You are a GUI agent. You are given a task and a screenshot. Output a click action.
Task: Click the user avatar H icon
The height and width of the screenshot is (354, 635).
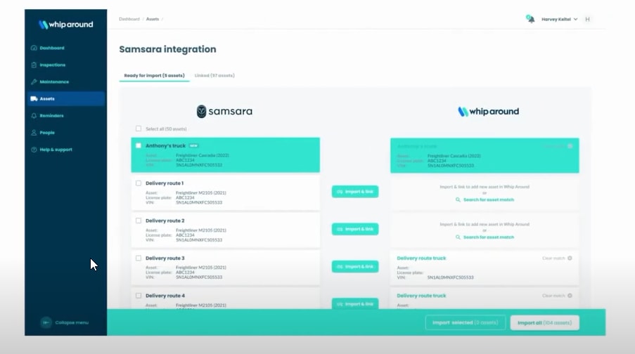point(587,19)
